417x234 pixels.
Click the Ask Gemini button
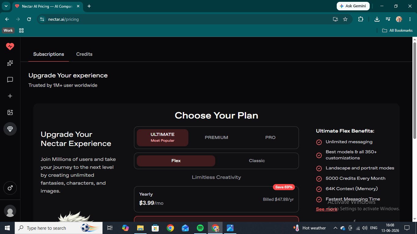point(353,6)
